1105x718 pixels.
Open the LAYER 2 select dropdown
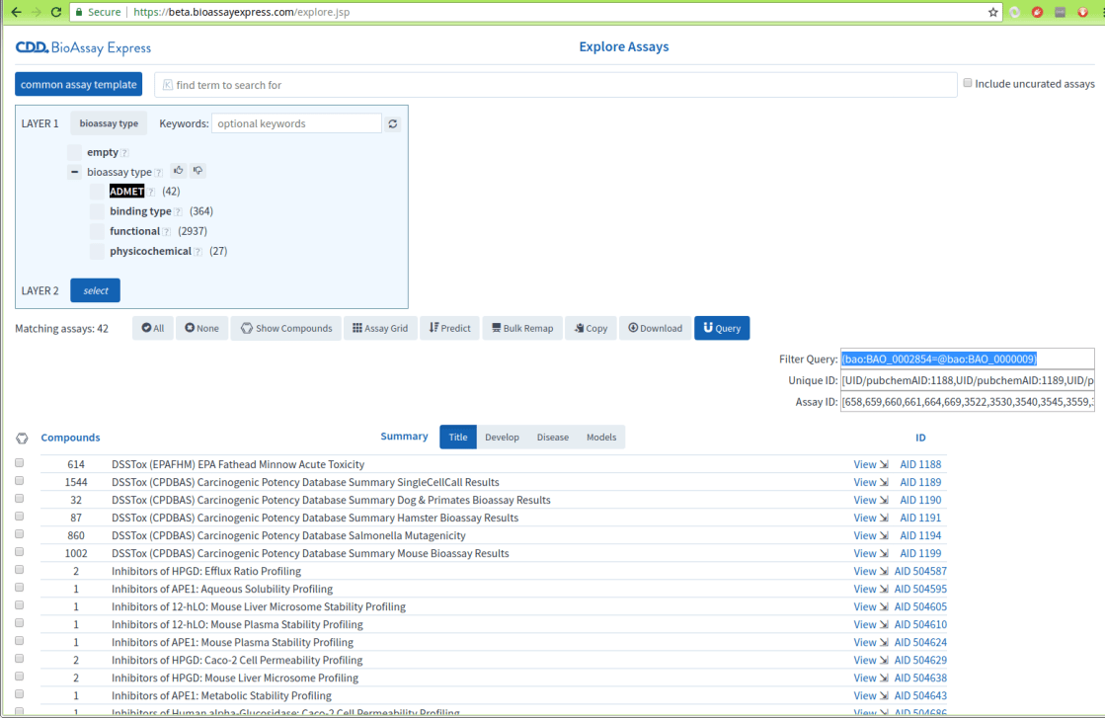[95, 290]
